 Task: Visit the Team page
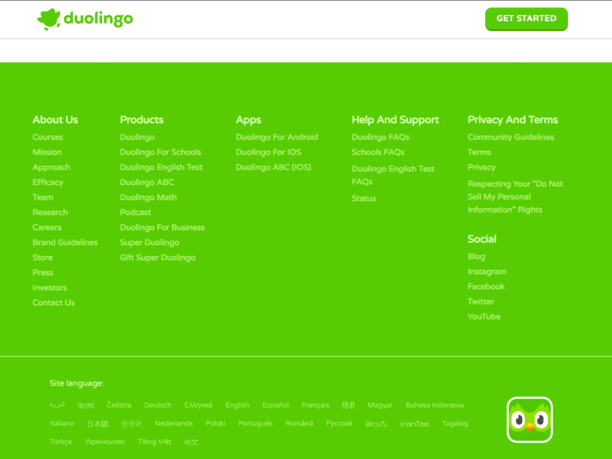[43, 198]
